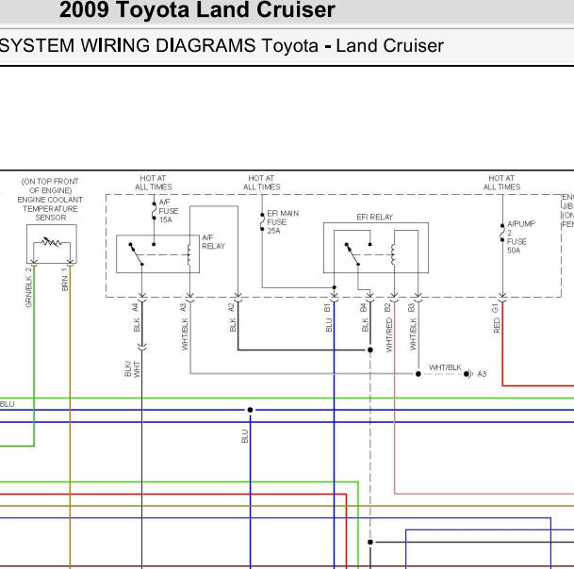This screenshot has height=569, width=574.
Task: Select the "GRN/BLK 2" wire label
Action: click(x=28, y=287)
